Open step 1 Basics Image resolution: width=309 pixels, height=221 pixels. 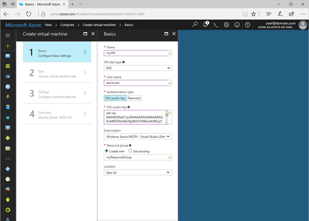click(x=57, y=52)
